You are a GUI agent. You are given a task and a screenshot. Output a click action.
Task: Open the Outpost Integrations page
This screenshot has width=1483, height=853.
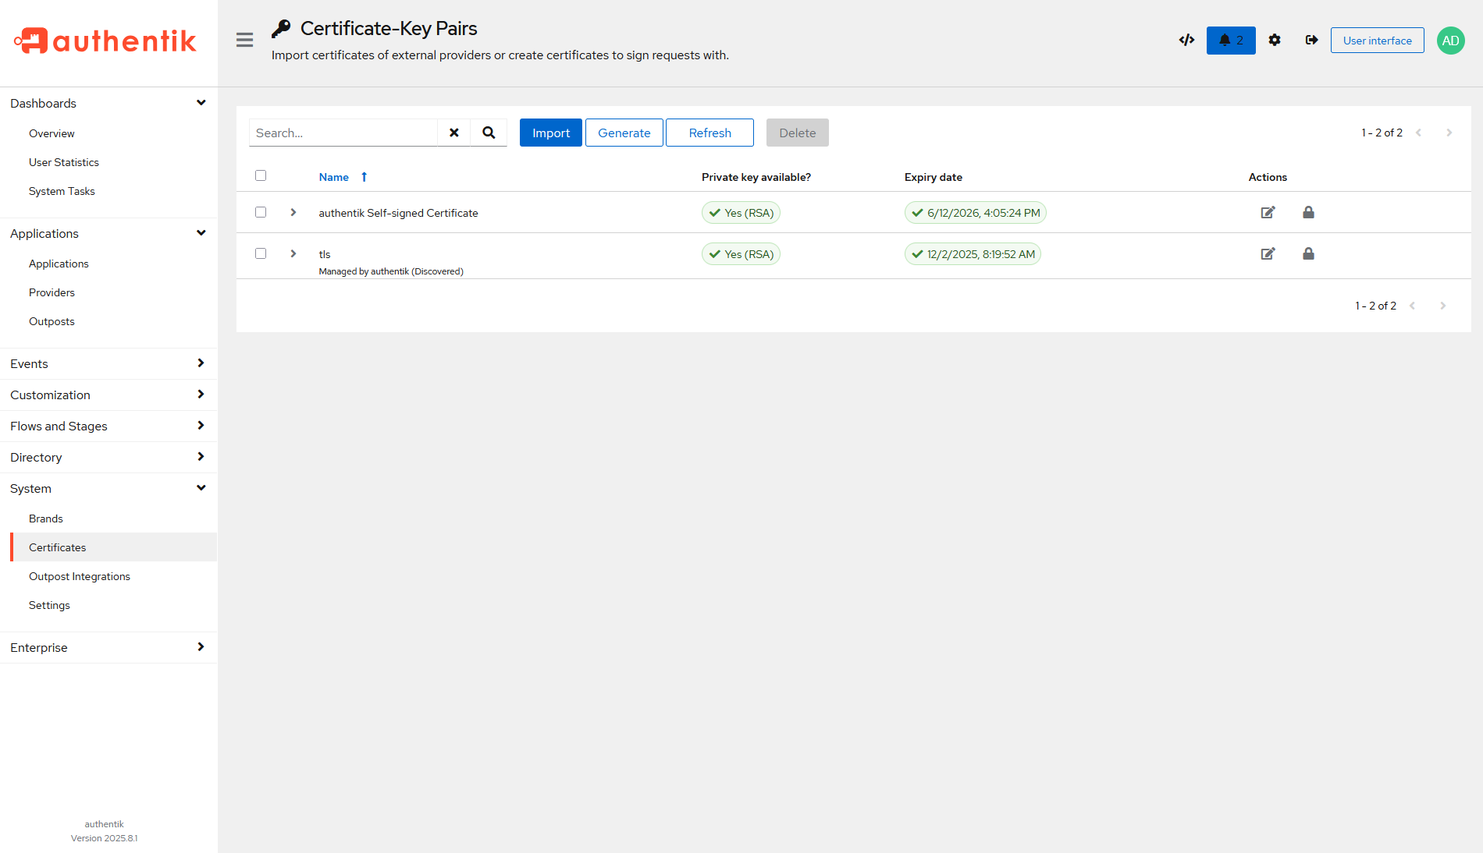tap(80, 576)
